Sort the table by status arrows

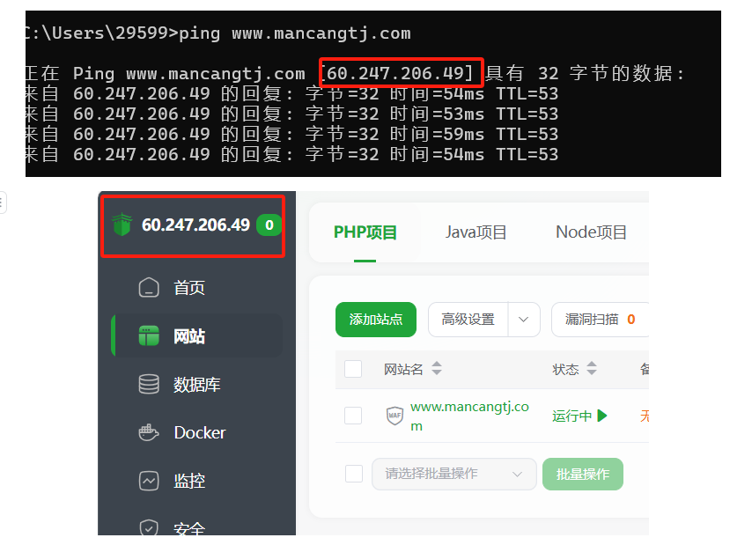pyautogui.click(x=592, y=369)
